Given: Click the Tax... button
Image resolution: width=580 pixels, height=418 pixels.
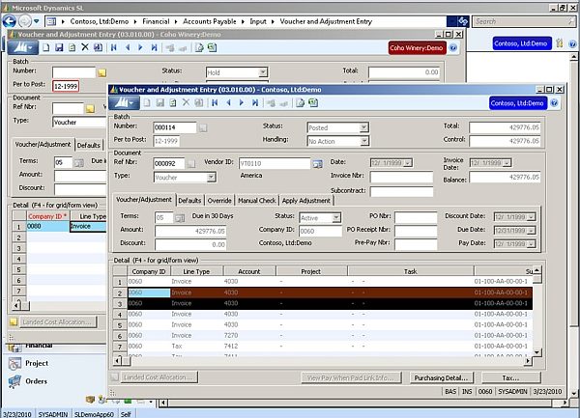Looking at the screenshot, I should pyautogui.click(x=509, y=377).
